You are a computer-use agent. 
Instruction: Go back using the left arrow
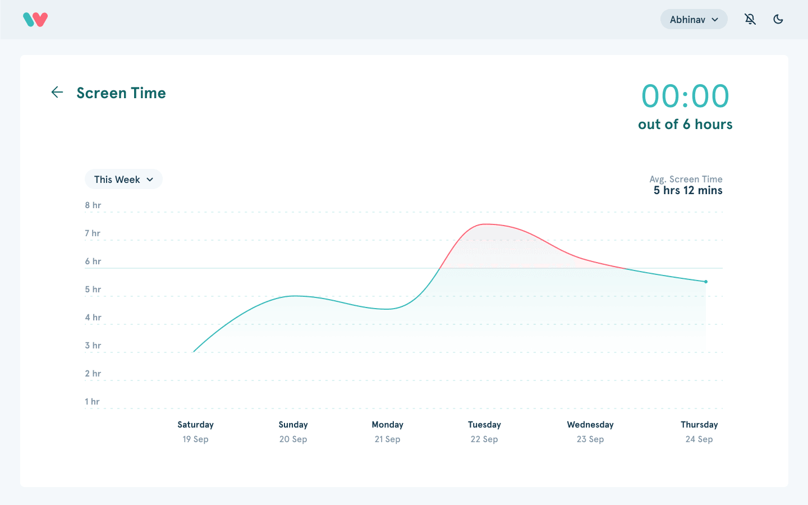coord(57,92)
